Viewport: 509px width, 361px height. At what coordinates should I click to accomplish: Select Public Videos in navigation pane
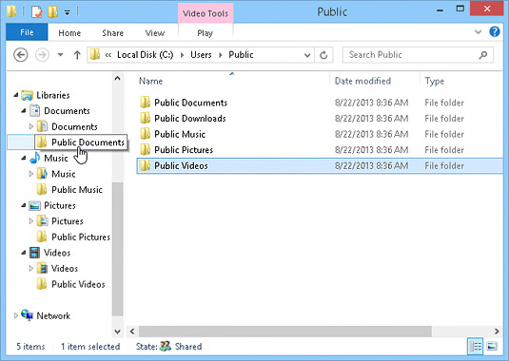(x=78, y=284)
